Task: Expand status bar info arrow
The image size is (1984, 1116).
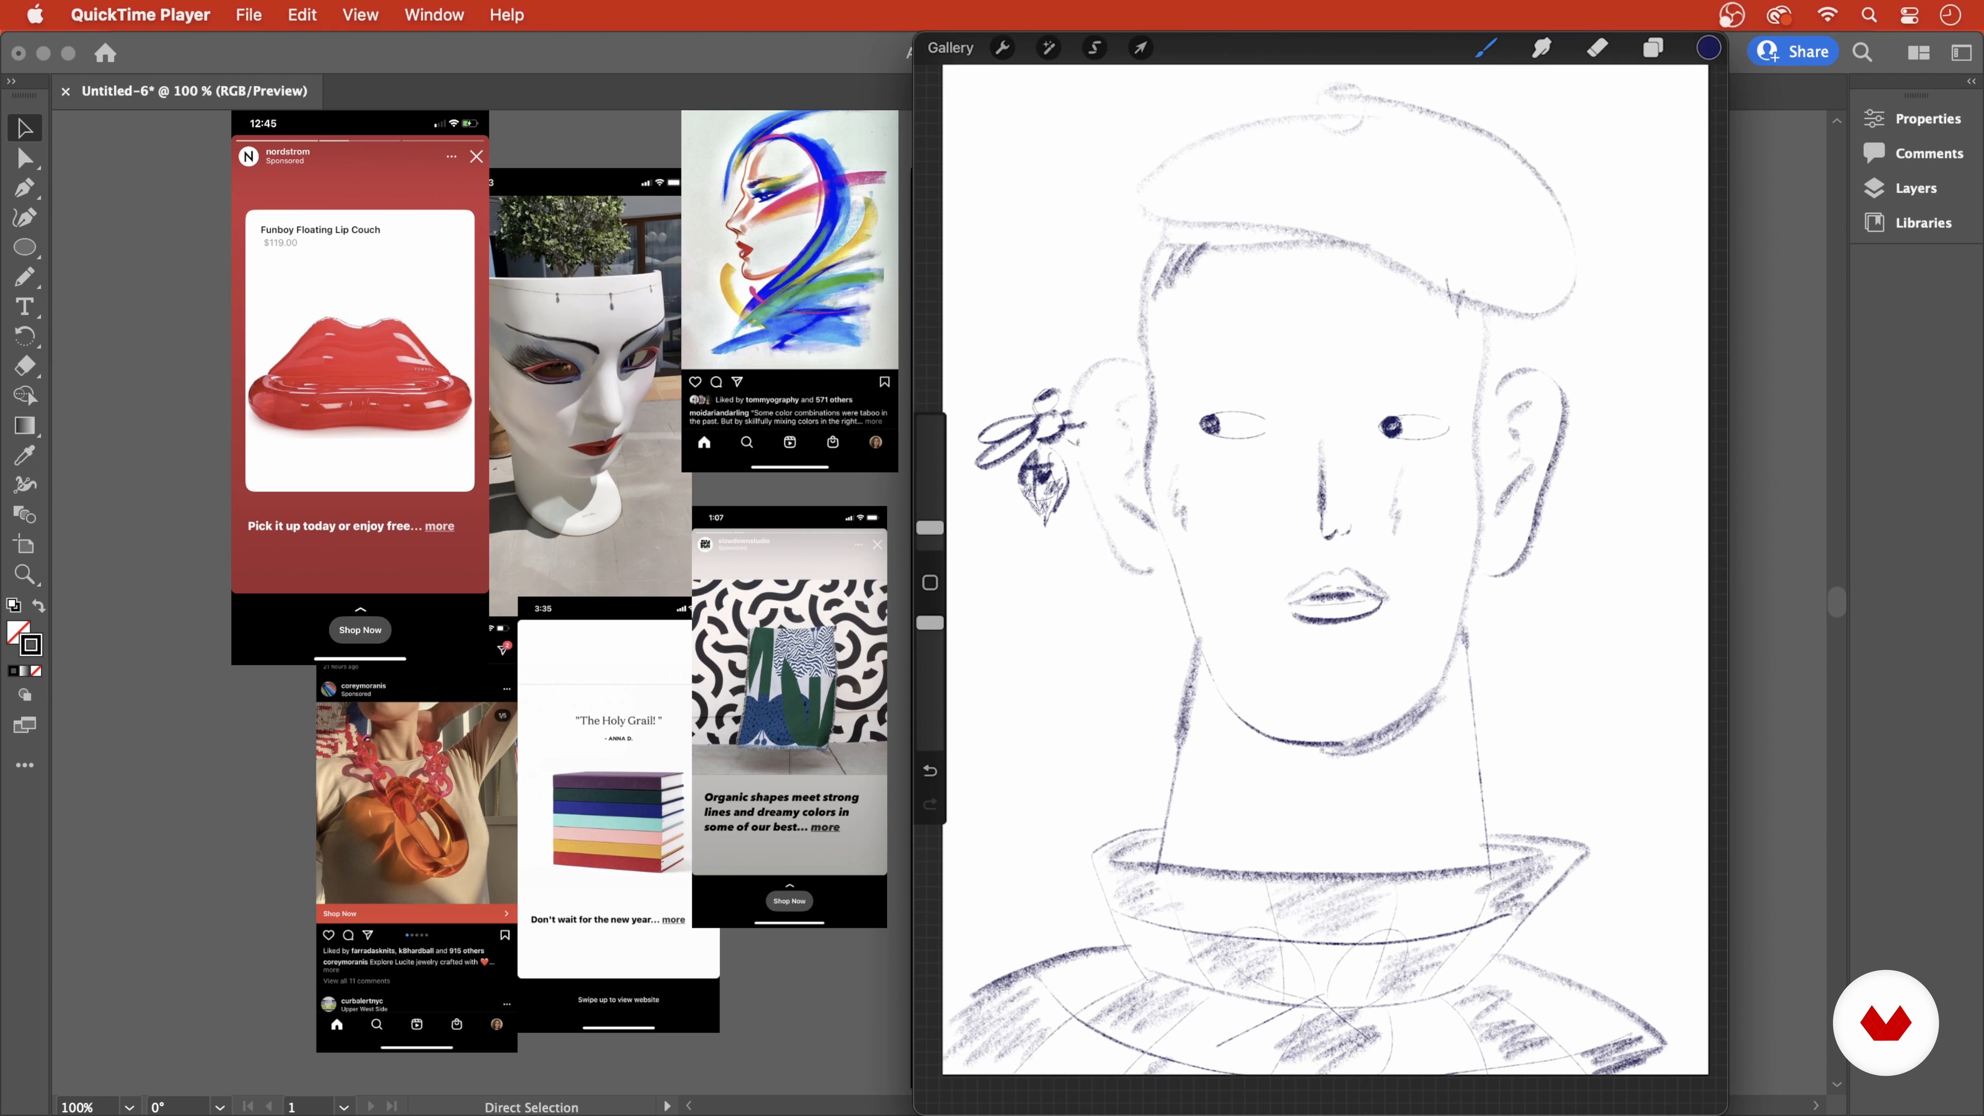Action: click(667, 1106)
